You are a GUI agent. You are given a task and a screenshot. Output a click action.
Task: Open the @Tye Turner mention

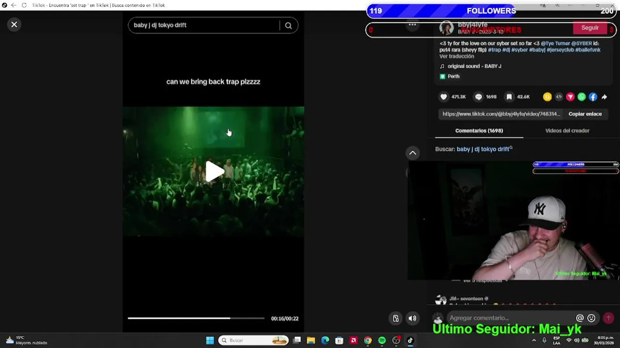(x=555, y=43)
